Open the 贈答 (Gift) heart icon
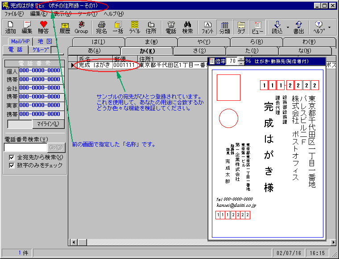339x259 pixels. click(43, 27)
